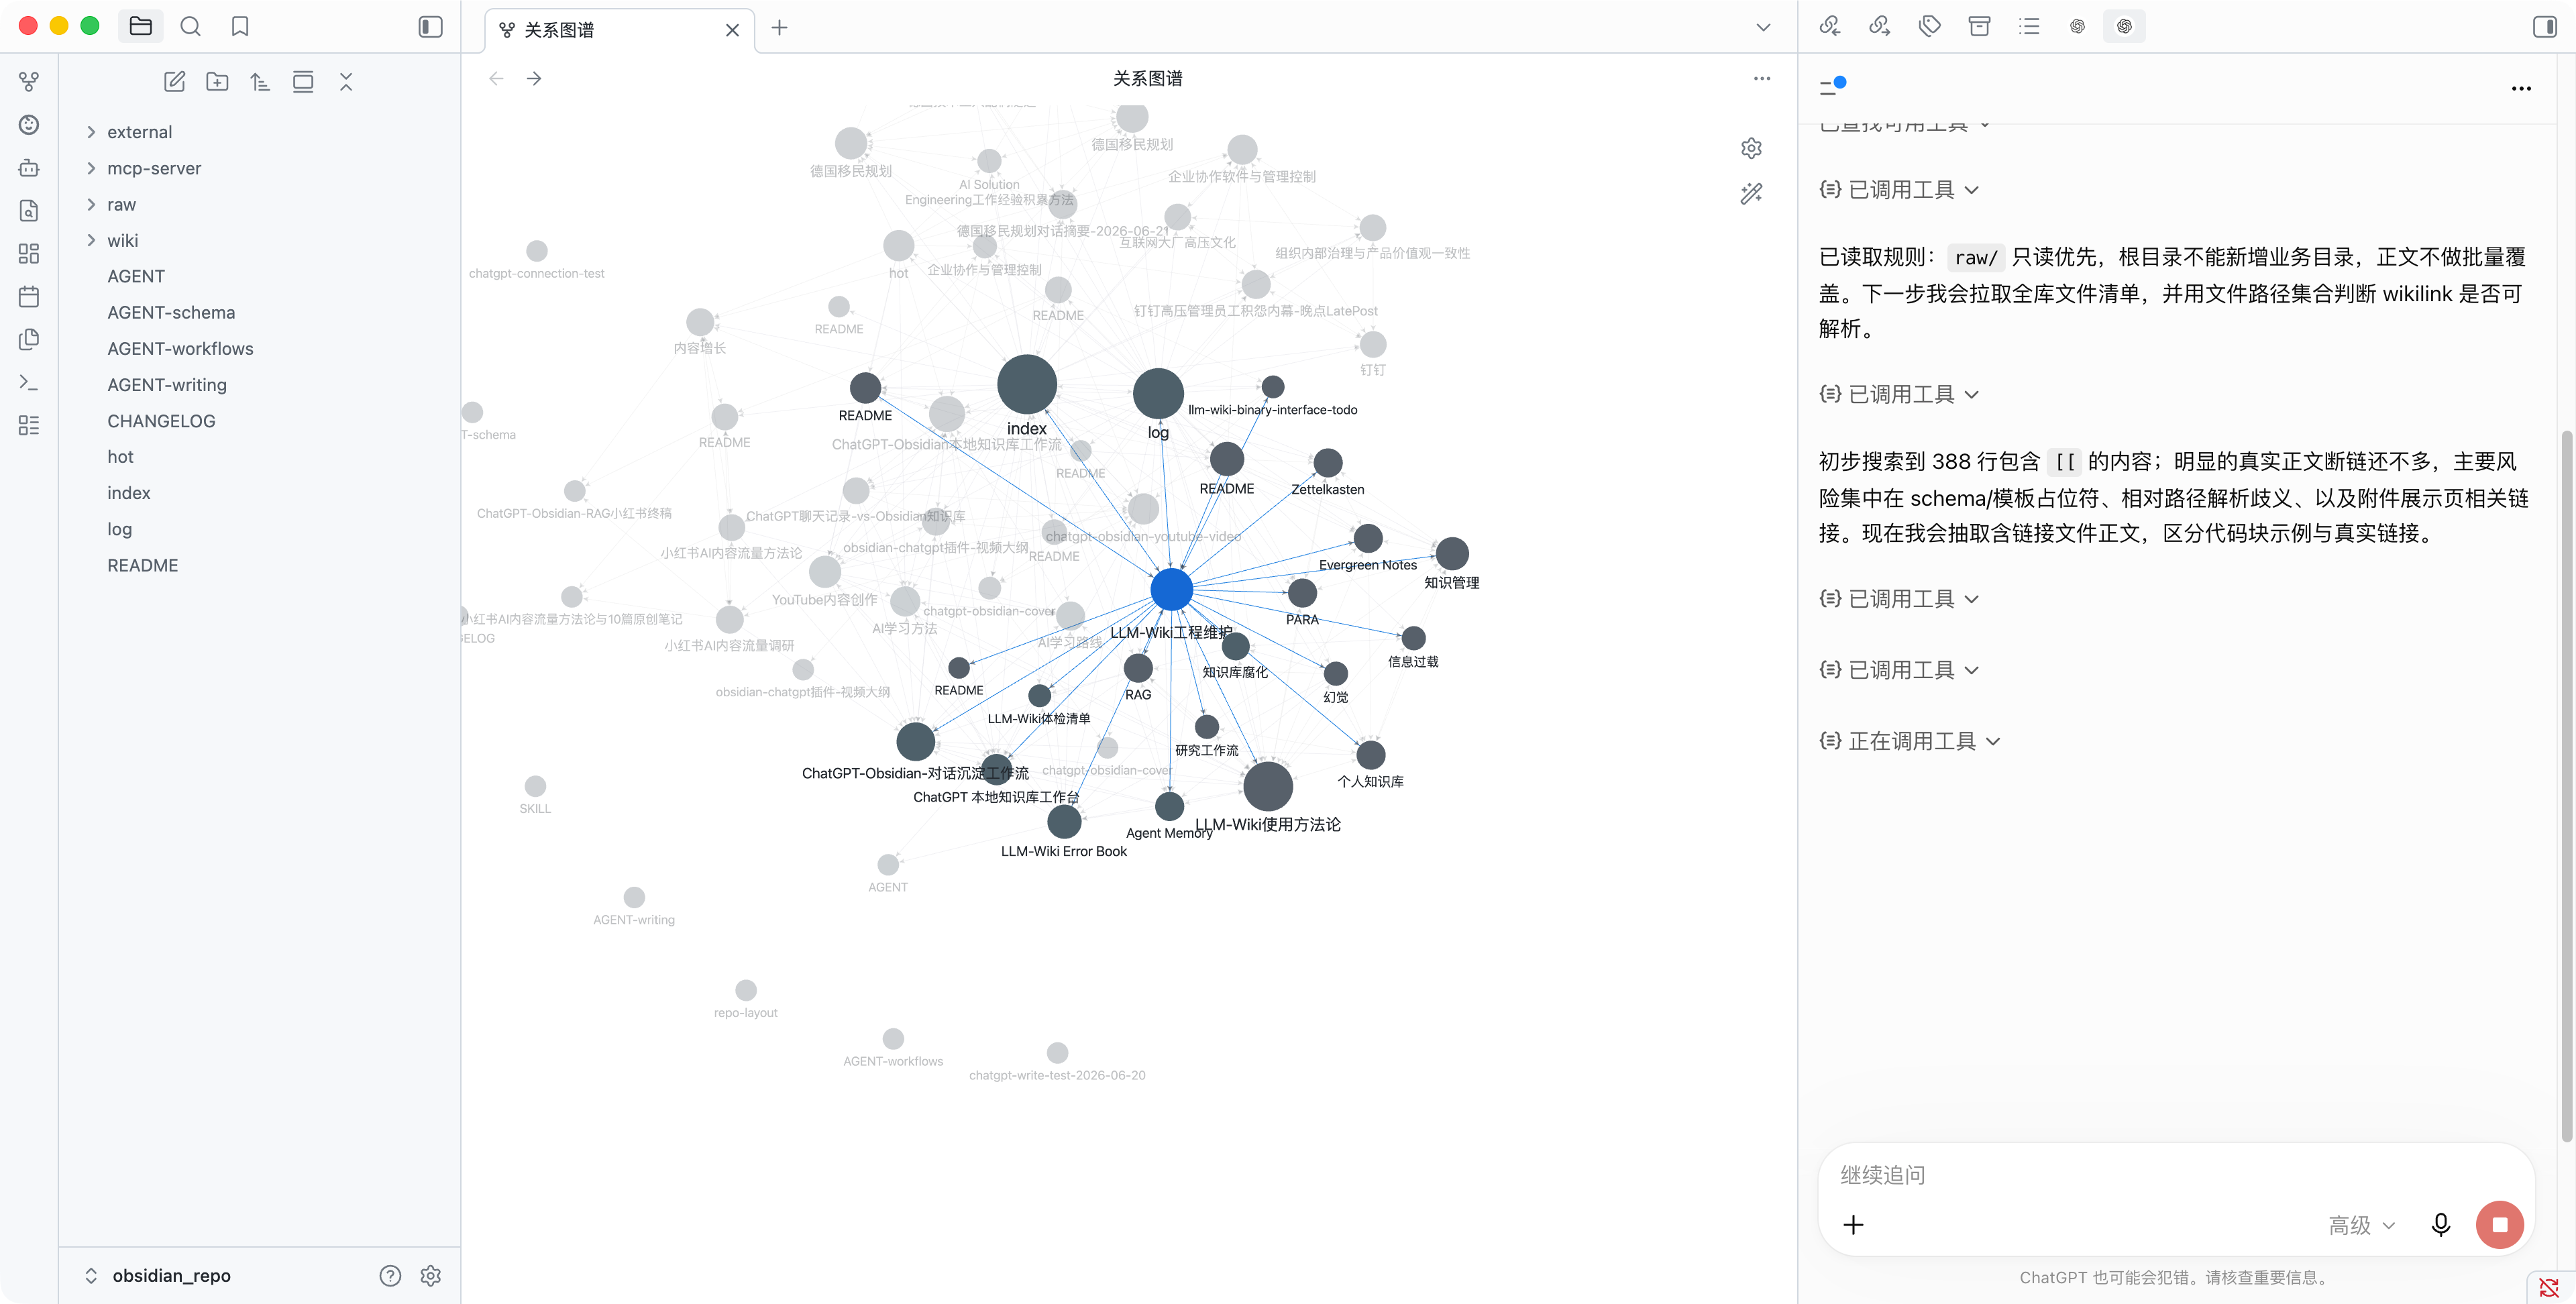The width and height of the screenshot is (2576, 1304).
Task: Open the daily note calendar ribbon icon
Action: point(29,297)
